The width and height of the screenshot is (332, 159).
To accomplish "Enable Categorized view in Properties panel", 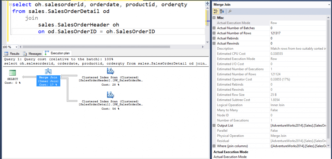I will tap(216, 11).
